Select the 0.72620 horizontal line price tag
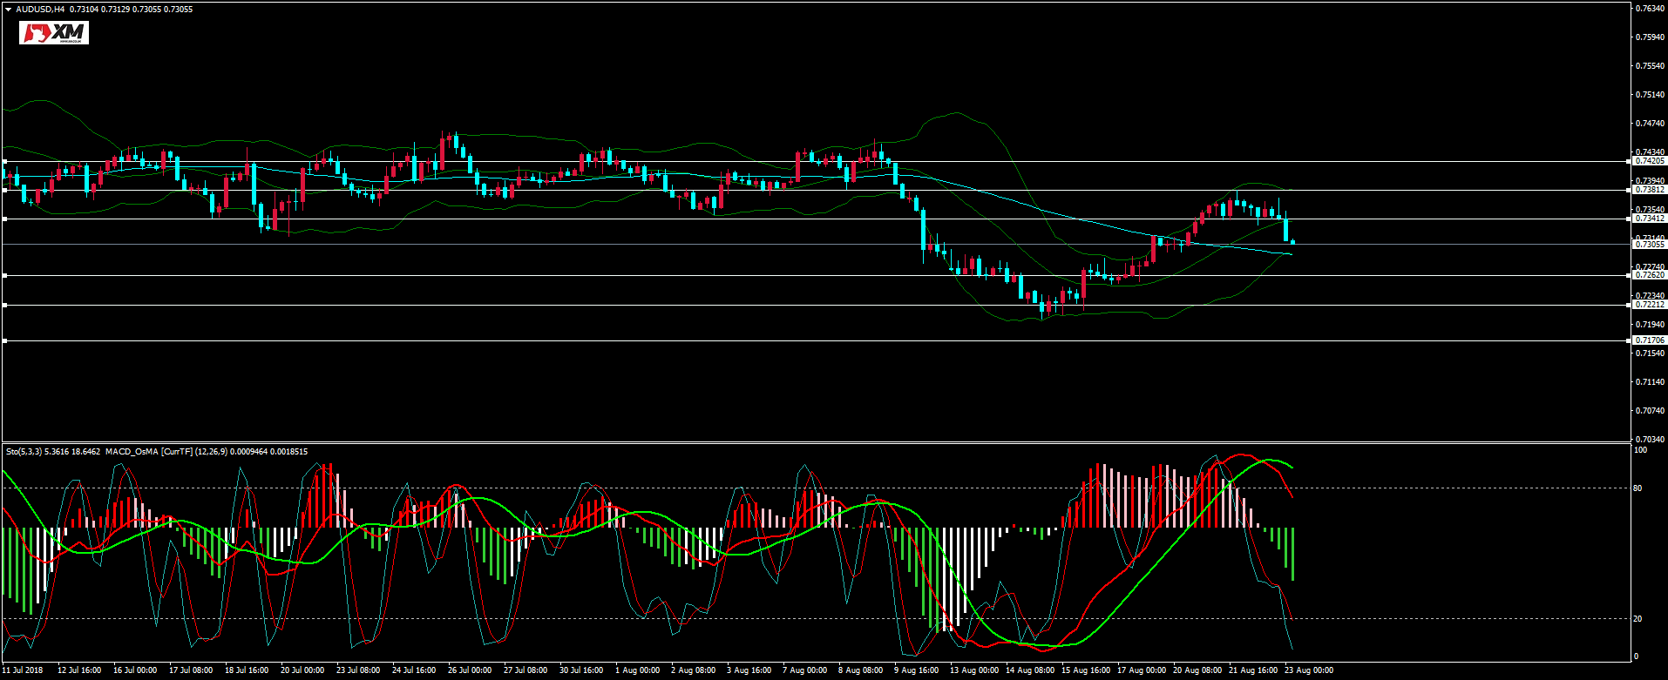1668x680 pixels. [x=1650, y=275]
